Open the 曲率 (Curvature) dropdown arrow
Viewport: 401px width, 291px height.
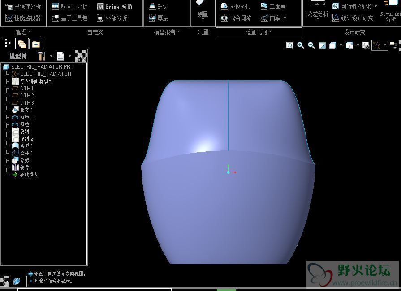pos(285,18)
